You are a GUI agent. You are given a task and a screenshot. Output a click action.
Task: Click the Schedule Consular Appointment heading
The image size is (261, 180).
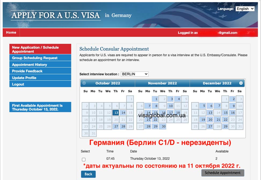point(114,49)
